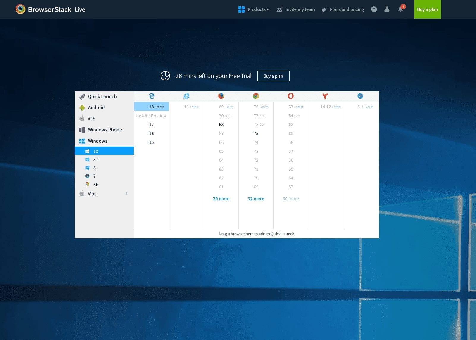This screenshot has height=340, width=476.
Task: Expand Mac versions with the plus control
Action: [127, 193]
